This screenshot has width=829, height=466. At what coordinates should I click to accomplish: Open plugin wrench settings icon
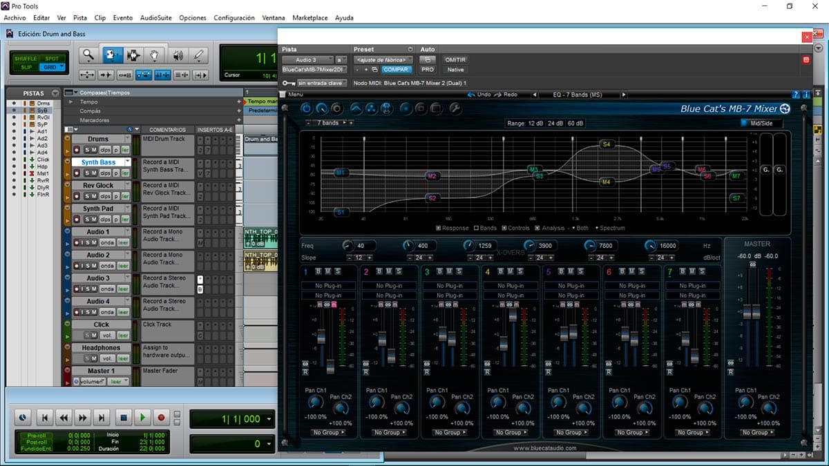tap(455, 108)
